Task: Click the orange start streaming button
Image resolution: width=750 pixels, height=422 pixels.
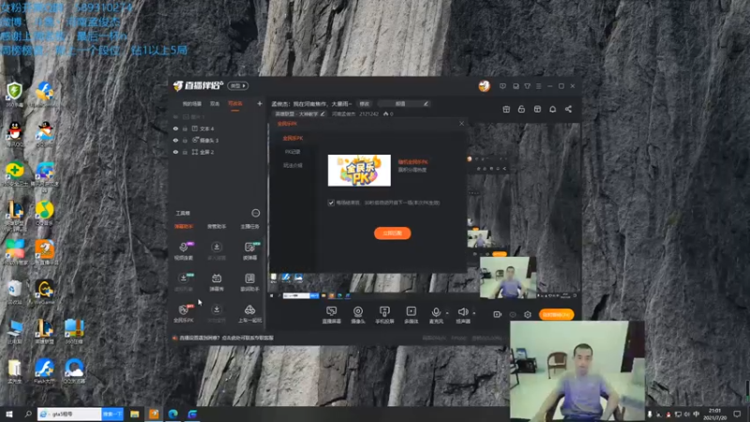Action: pos(556,314)
